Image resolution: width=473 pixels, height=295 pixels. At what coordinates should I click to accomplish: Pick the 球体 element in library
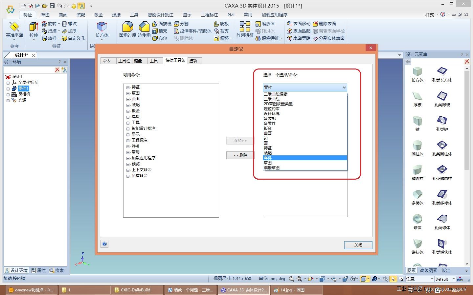[417, 222]
